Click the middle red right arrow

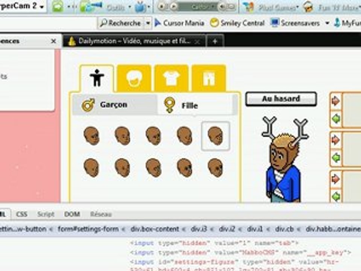click(x=336, y=140)
